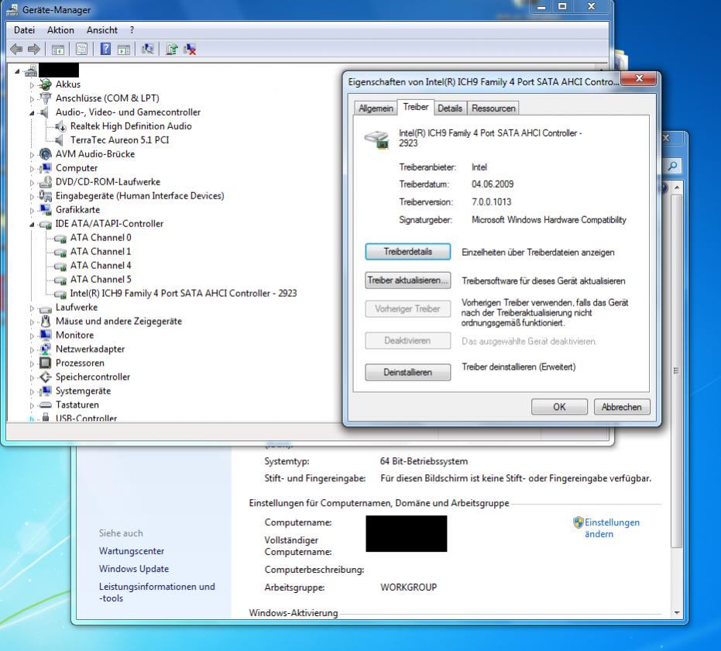Screen dimensions: 721x651
Task: Select ATA Channel 4 entry
Action: coord(101,266)
